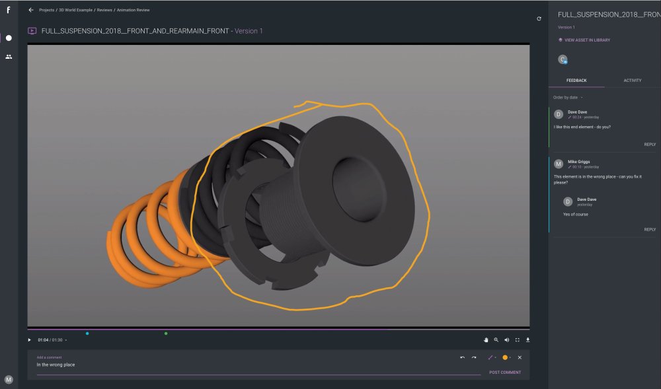This screenshot has height=389, width=661.
Task: Open 3D World Example breadcrumb
Action: pos(75,10)
